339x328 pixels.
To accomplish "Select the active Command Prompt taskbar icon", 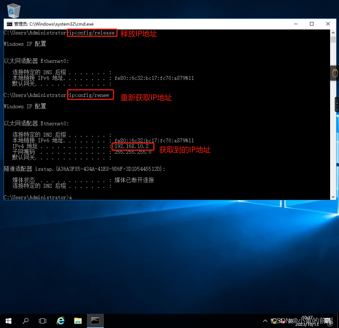I will [x=95, y=321].
